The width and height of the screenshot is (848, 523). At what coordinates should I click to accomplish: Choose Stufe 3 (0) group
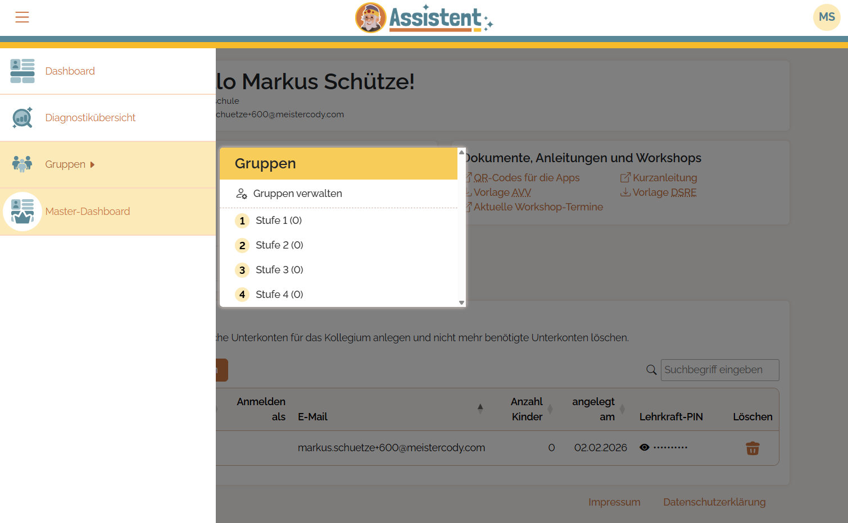pyautogui.click(x=279, y=270)
